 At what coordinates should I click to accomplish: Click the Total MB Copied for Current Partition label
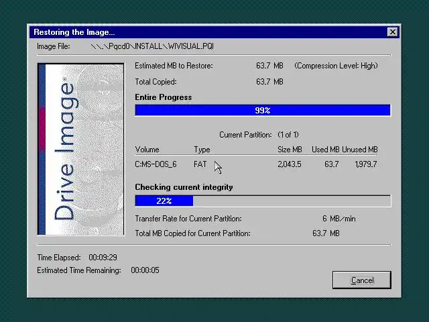pyautogui.click(x=192, y=233)
